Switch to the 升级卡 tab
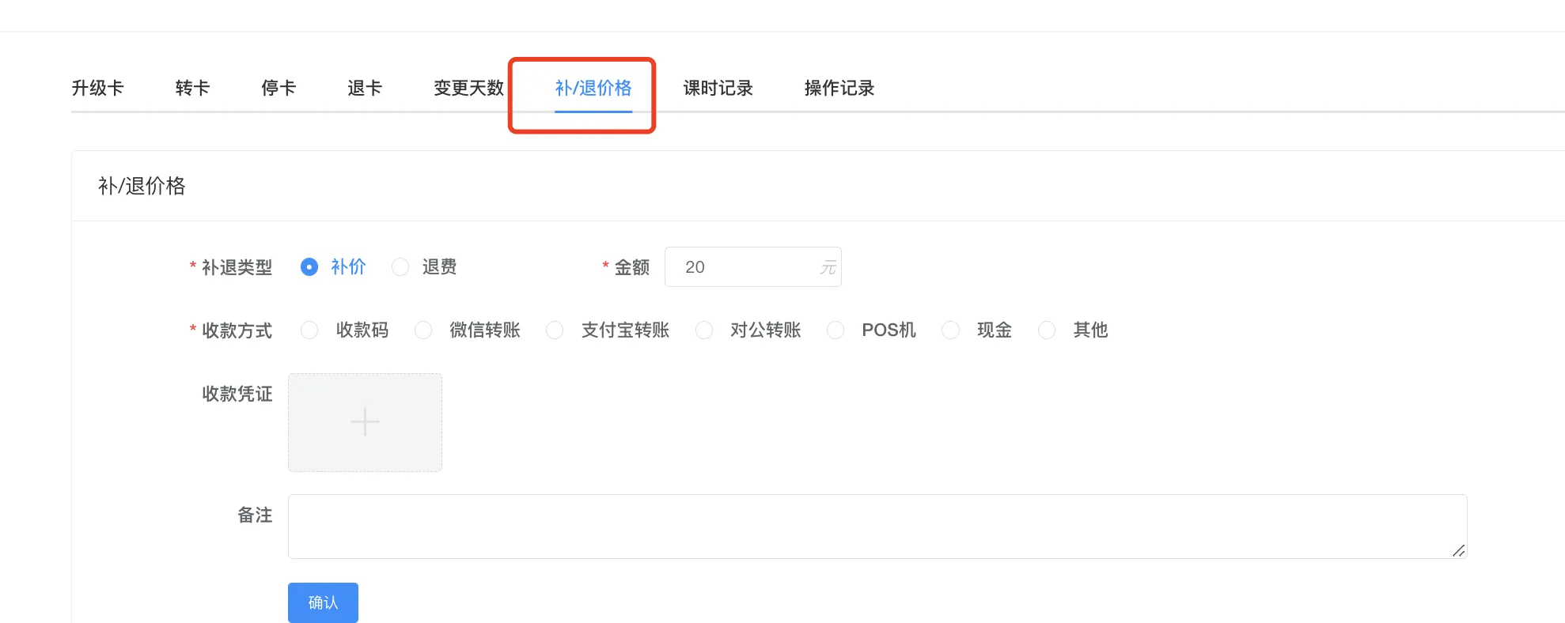 coord(97,88)
